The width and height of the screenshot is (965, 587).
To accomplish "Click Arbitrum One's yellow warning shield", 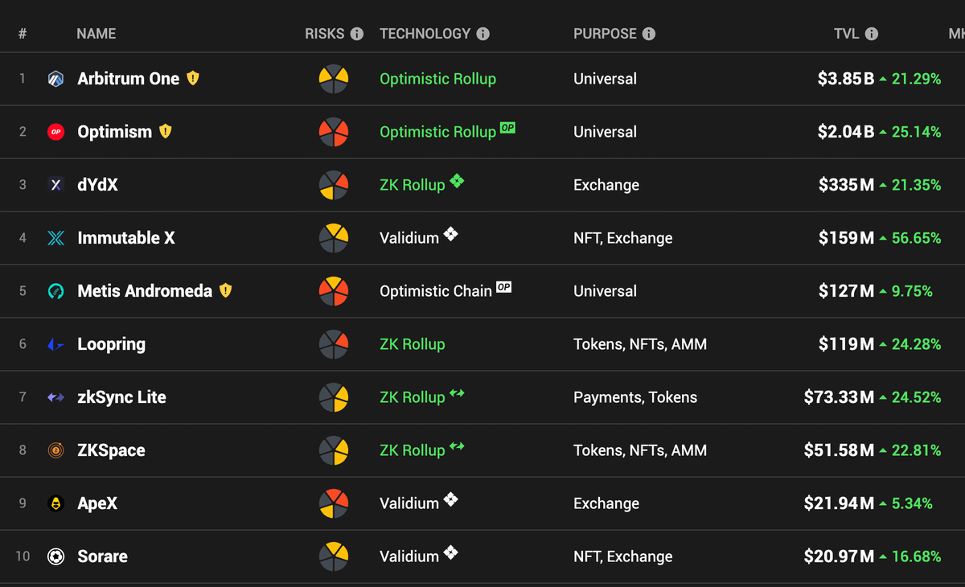I will click(x=193, y=78).
